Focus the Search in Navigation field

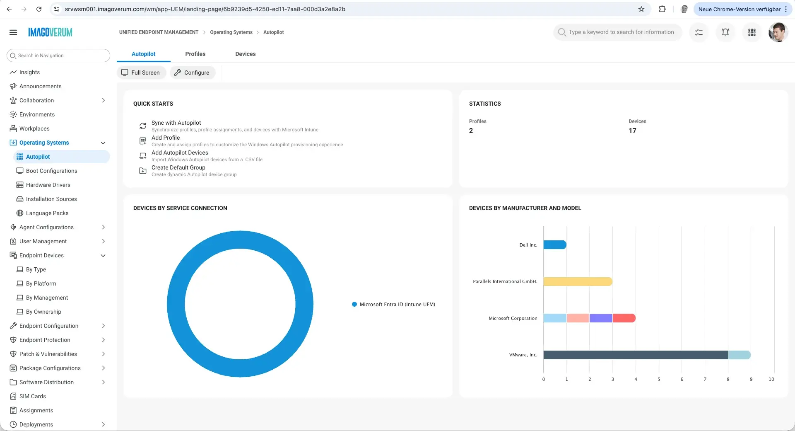58,56
